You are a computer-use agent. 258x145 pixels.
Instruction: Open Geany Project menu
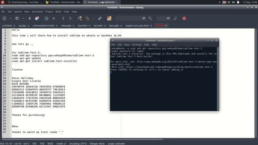(49, 12)
